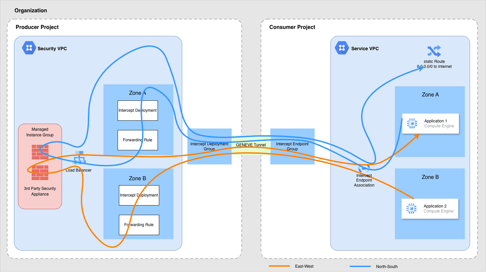The image size is (486, 272).
Task: Click Application 1 Compute Engine chip icon
Action: coord(412,123)
